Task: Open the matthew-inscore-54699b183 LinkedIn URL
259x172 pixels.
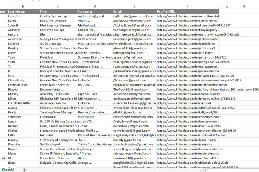Action: point(198,34)
